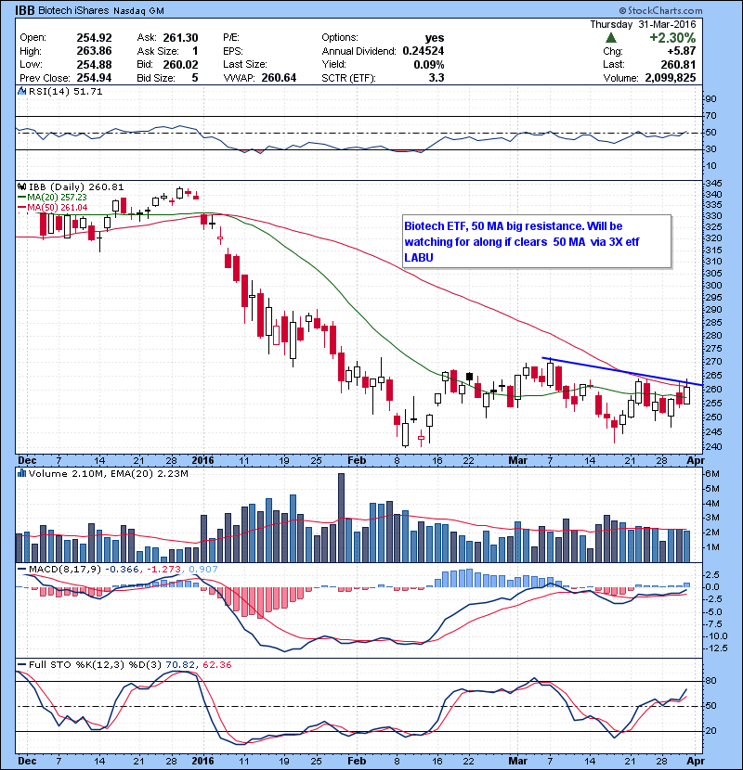743x770 pixels.
Task: Click the Last price 260.81
Action: click(x=679, y=65)
